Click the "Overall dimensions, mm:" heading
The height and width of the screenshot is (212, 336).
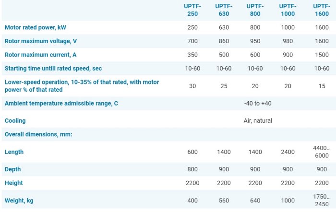38,134
